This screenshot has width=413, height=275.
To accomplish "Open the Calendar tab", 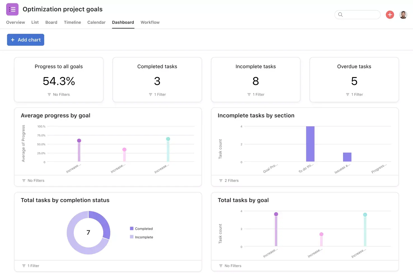I will (96, 22).
